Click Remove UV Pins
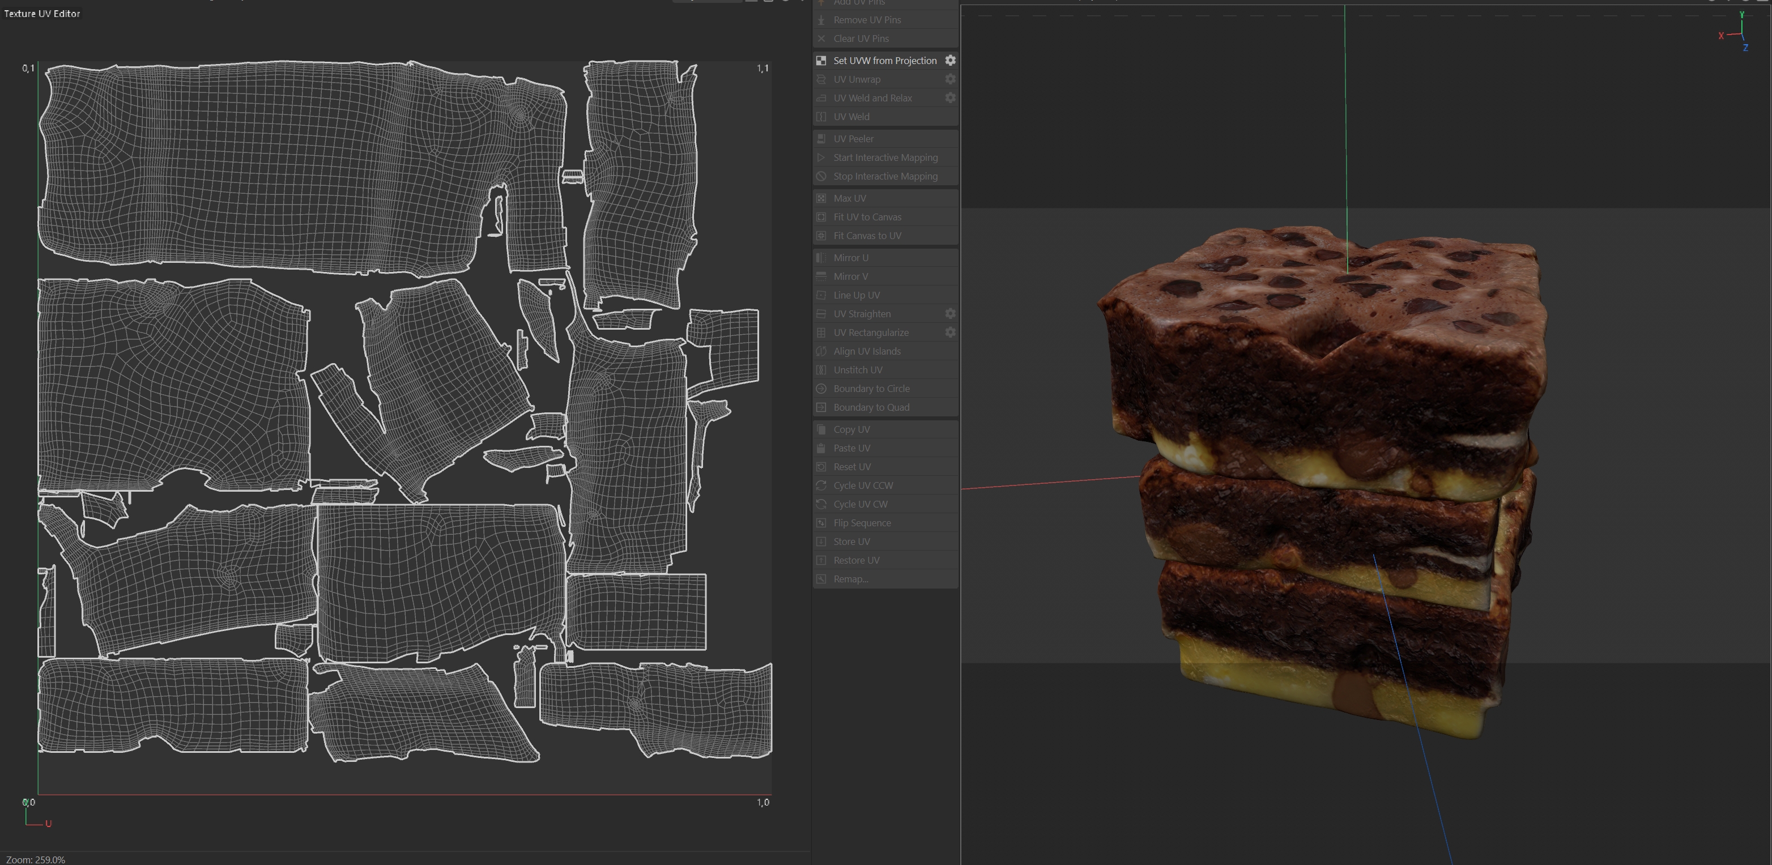The height and width of the screenshot is (865, 1772). pos(867,20)
